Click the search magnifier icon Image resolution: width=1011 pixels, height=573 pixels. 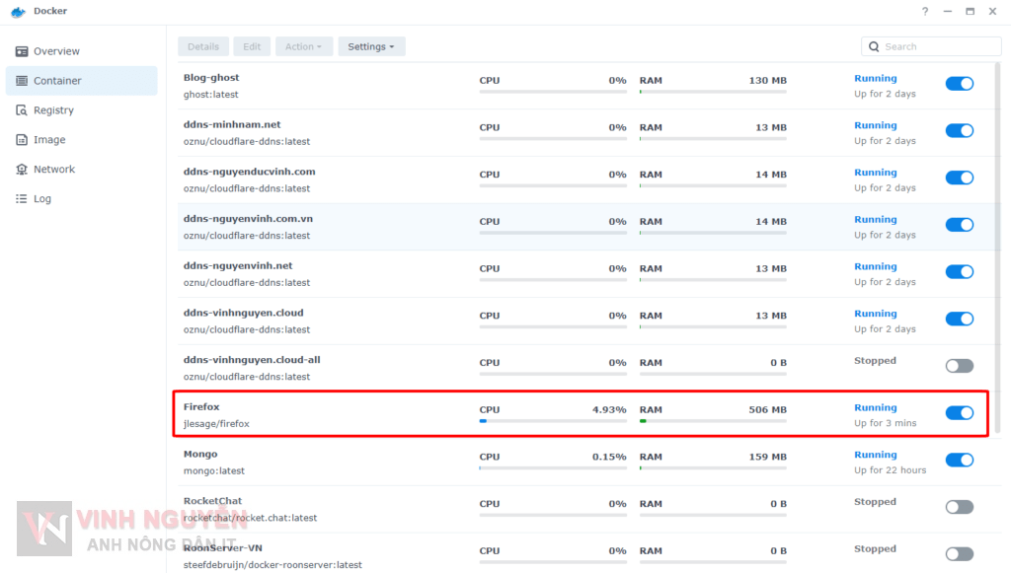[874, 45]
